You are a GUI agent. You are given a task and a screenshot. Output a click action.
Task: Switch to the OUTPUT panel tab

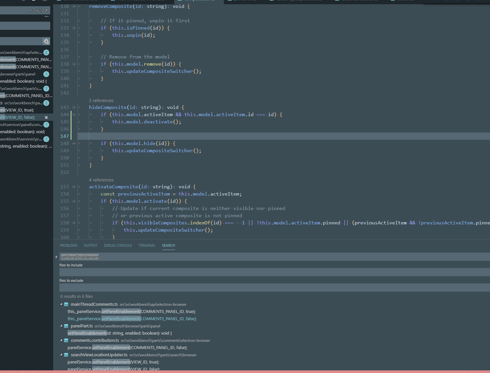pyautogui.click(x=91, y=245)
